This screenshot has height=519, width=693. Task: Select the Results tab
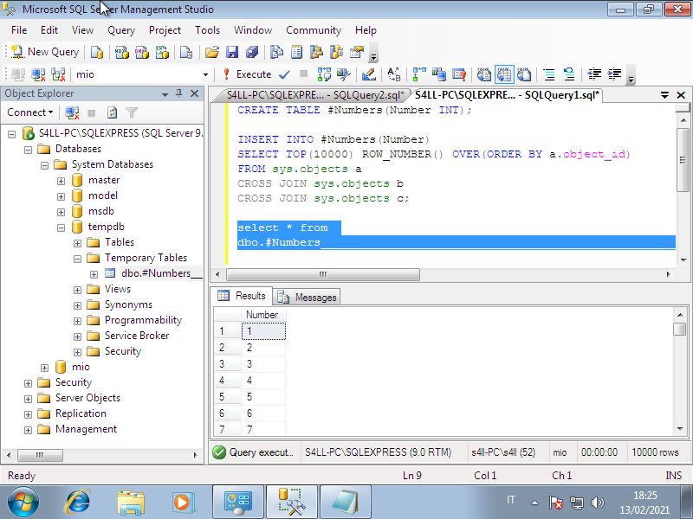pos(243,296)
